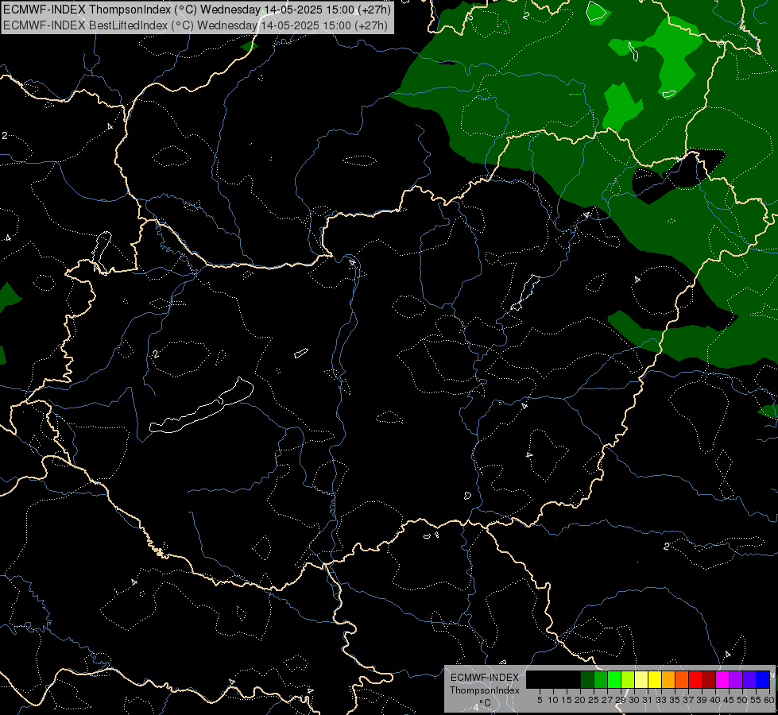Click the legend tick value 10

click(x=553, y=700)
